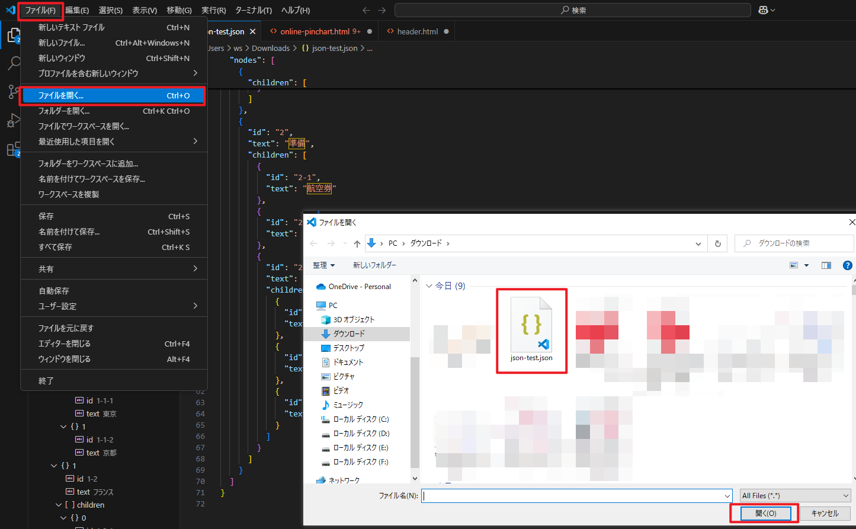Choose フォルダーを開く... menu item

(114, 111)
